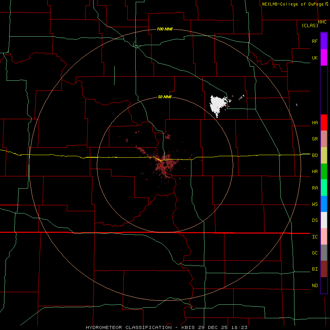This screenshot has width=330, height=330.
Task: Click the HR green legend swatch
Action: pyautogui.click(x=324, y=172)
